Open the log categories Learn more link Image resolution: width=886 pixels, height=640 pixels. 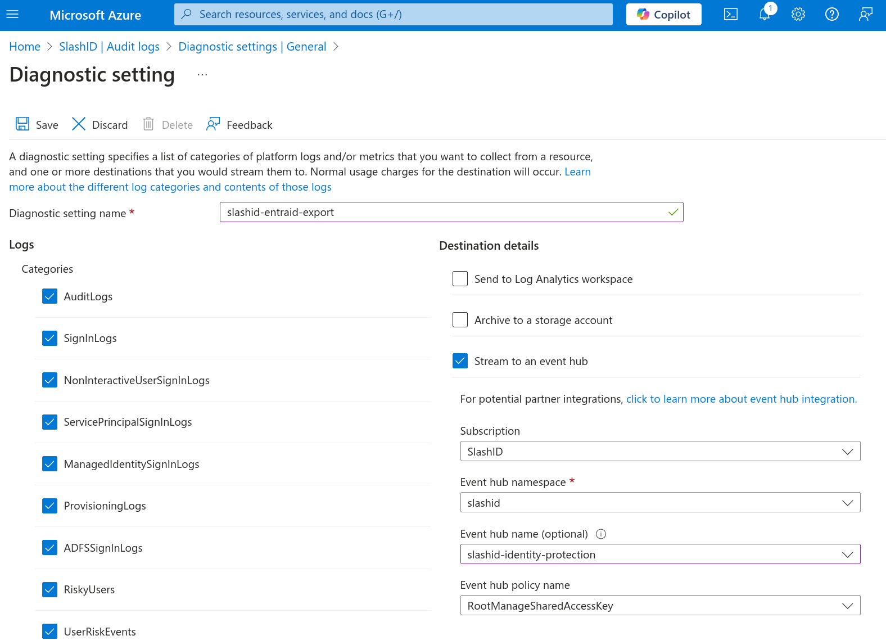pyautogui.click(x=170, y=187)
